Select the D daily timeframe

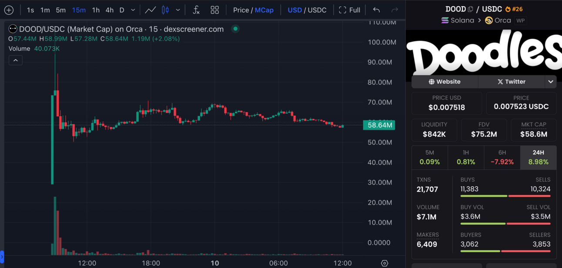[x=122, y=10]
